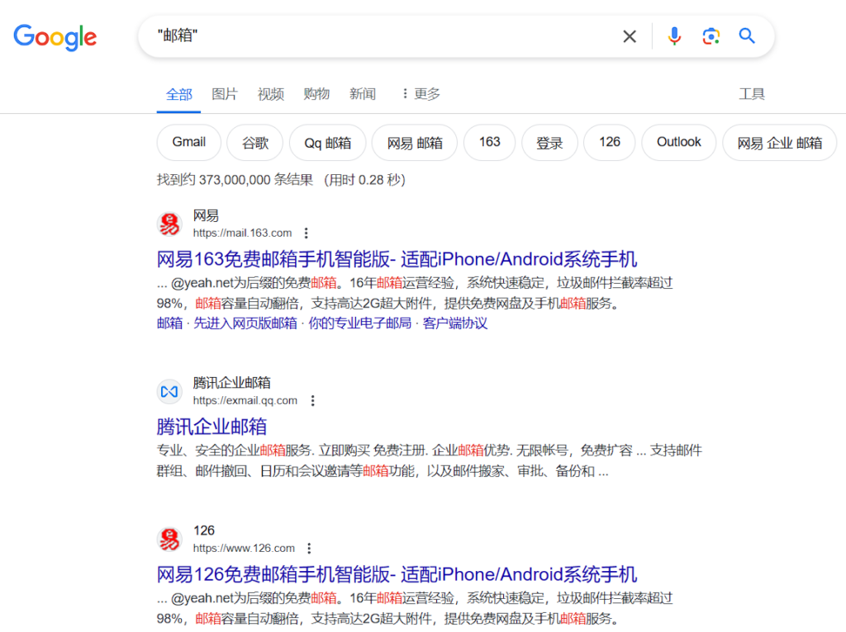The image size is (846, 632).
Task: Click the 客户端协议 sitelink
Action: [455, 323]
